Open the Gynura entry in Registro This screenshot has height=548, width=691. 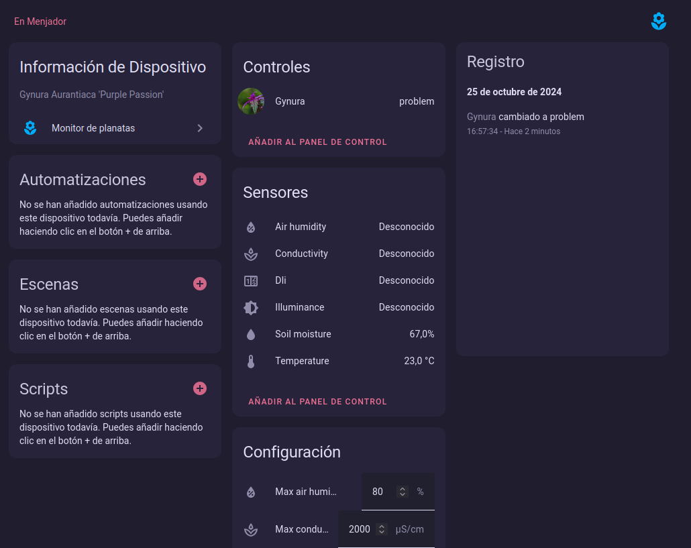pos(482,117)
